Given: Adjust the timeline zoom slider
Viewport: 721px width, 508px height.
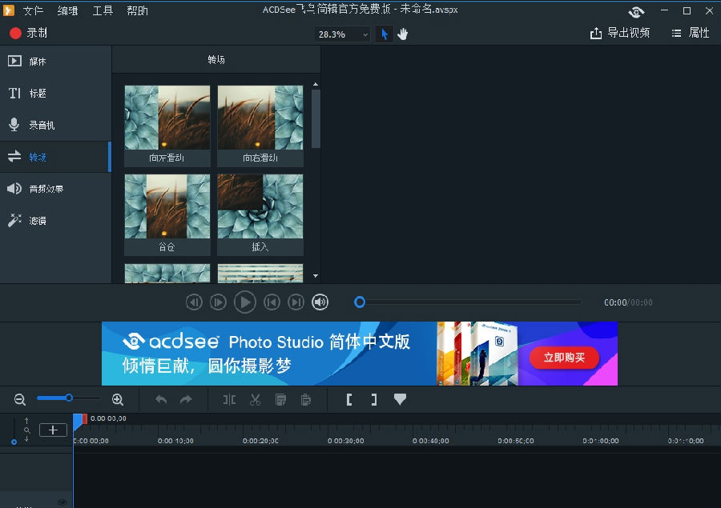Looking at the screenshot, I should (68, 398).
